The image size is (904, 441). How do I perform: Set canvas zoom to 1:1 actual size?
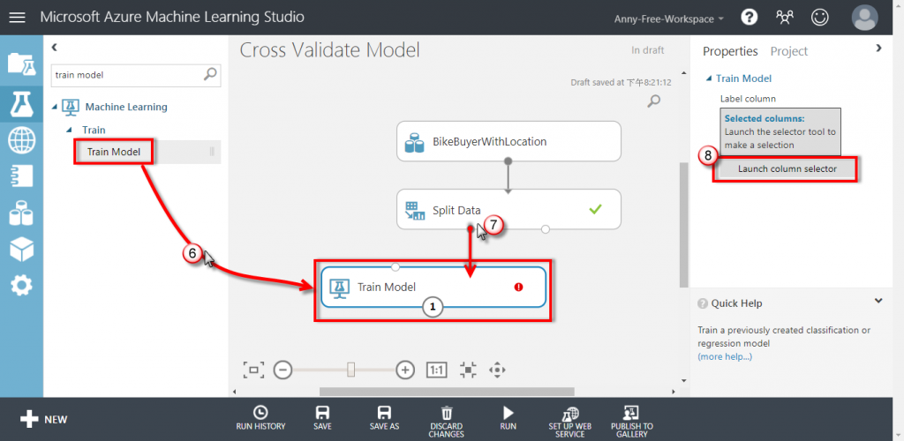436,370
